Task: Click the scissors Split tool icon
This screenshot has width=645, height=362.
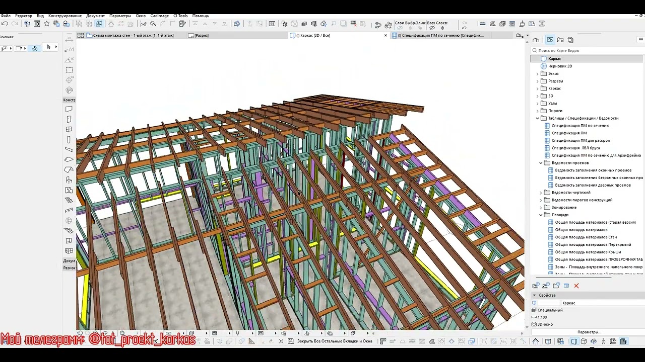Action: pyautogui.click(x=143, y=24)
